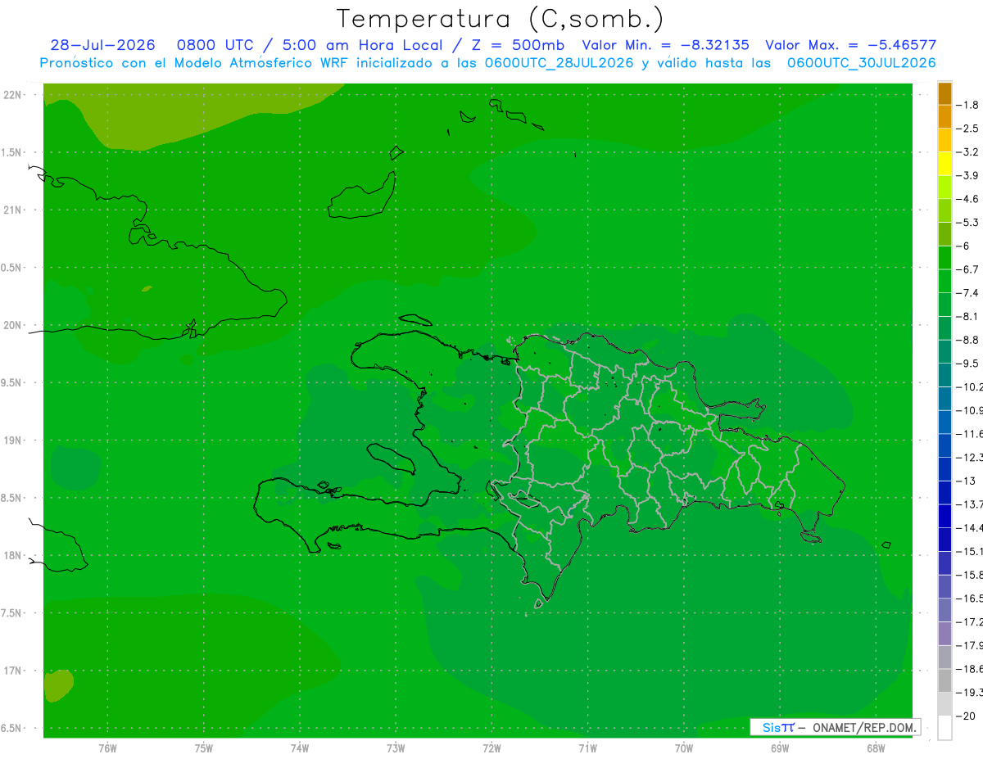Click the '75W' longitude label
Screen dimensions: 983x759
[x=203, y=748]
